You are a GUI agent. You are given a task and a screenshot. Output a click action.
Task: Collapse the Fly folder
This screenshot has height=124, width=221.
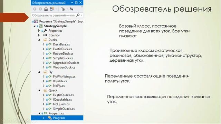coord(39,72)
